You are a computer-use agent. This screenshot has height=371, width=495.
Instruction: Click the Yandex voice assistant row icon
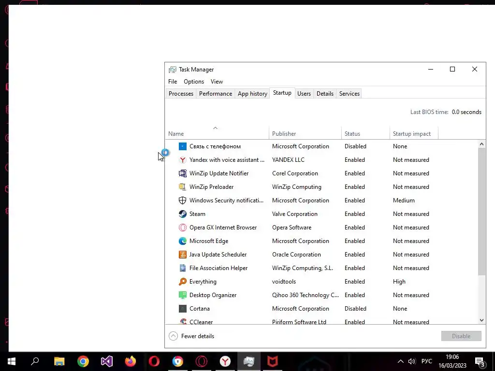click(182, 160)
